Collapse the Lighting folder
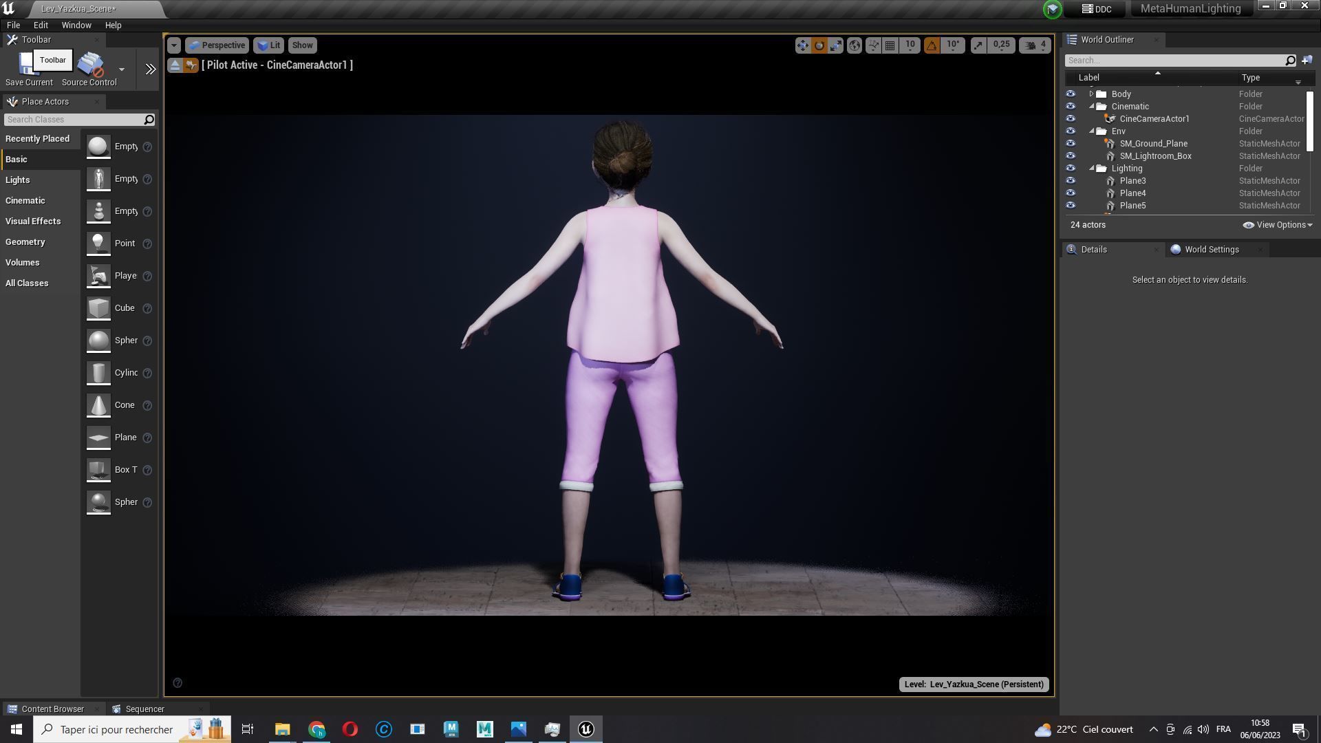Screen dimensions: 1321x743 [1091, 169]
